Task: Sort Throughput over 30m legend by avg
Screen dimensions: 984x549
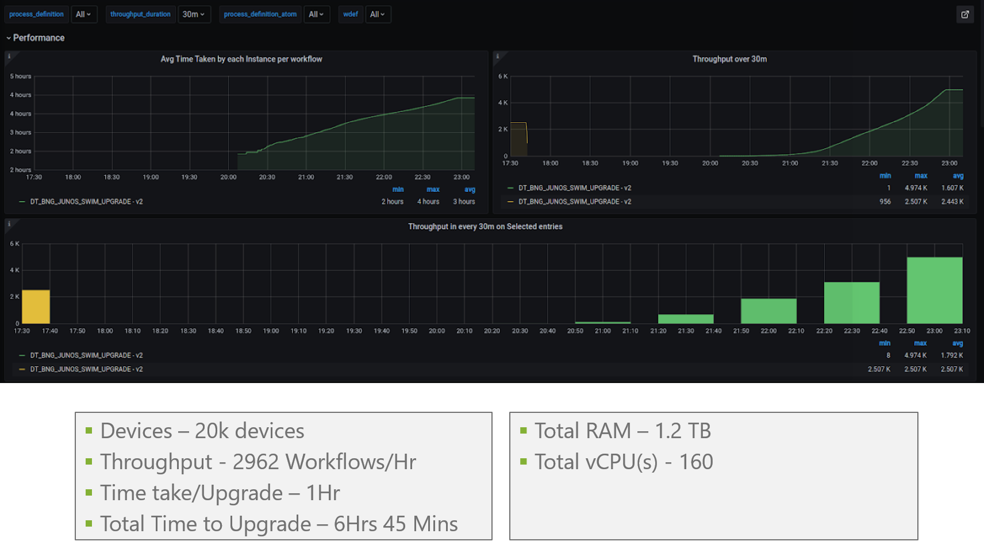Action: coord(958,176)
